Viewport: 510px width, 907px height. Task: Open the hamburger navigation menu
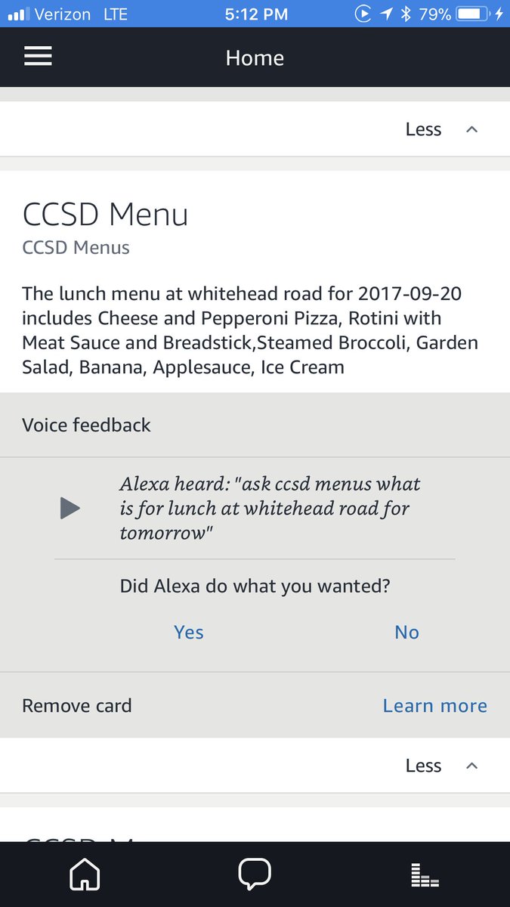[39, 57]
